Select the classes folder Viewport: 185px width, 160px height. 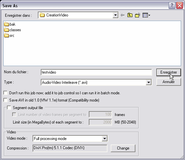point(12,30)
